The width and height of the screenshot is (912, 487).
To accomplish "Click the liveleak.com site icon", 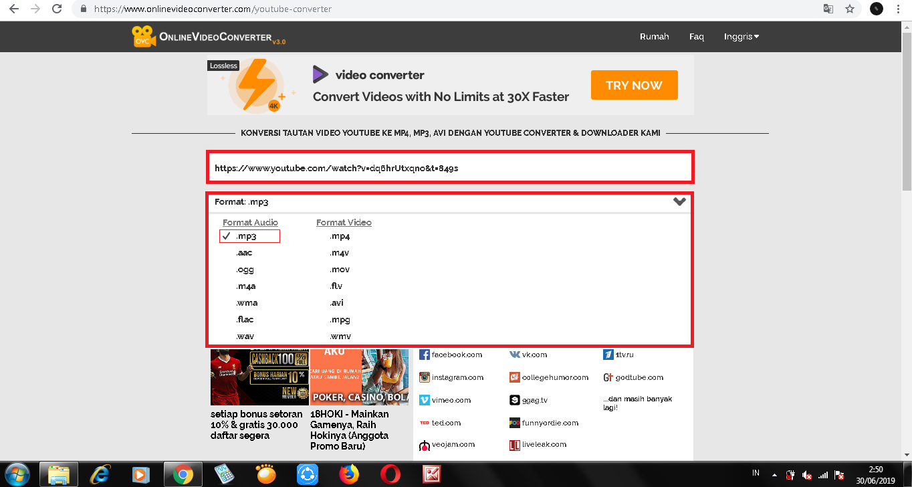I will pos(514,445).
